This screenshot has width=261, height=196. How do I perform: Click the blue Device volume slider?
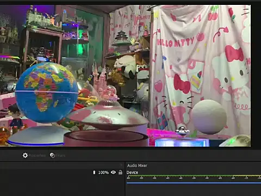coord(194,183)
